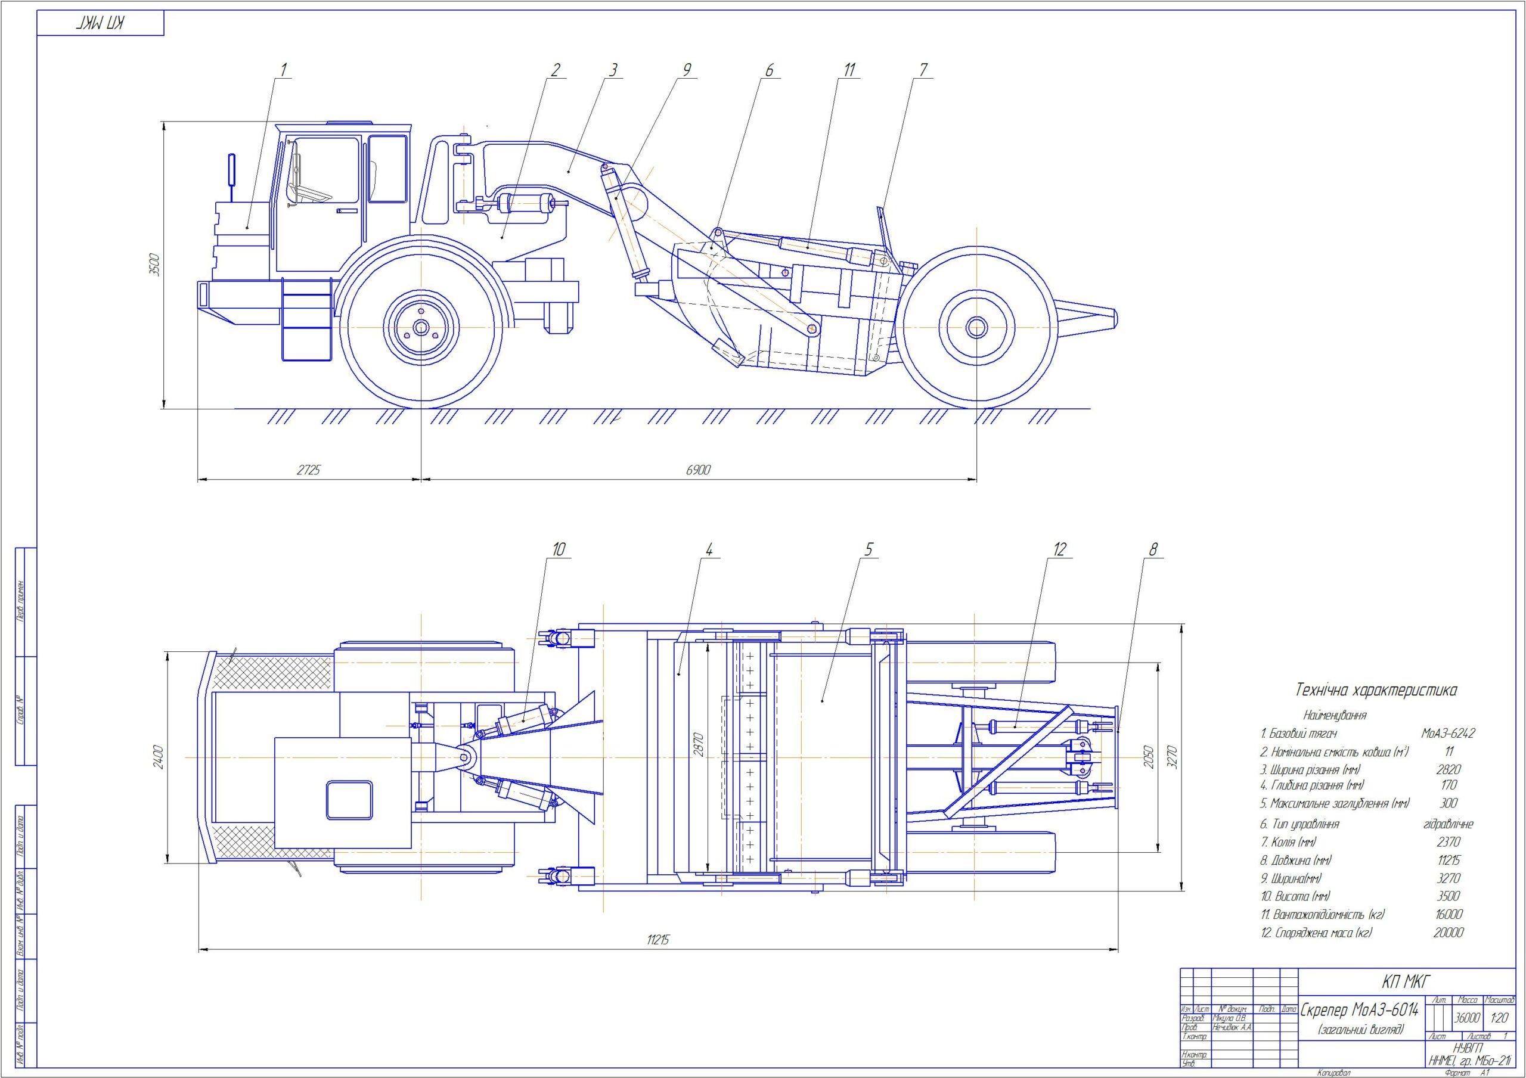Click the 6900 wheelbase dimension value
The width and height of the screenshot is (1526, 1078).
tap(699, 470)
